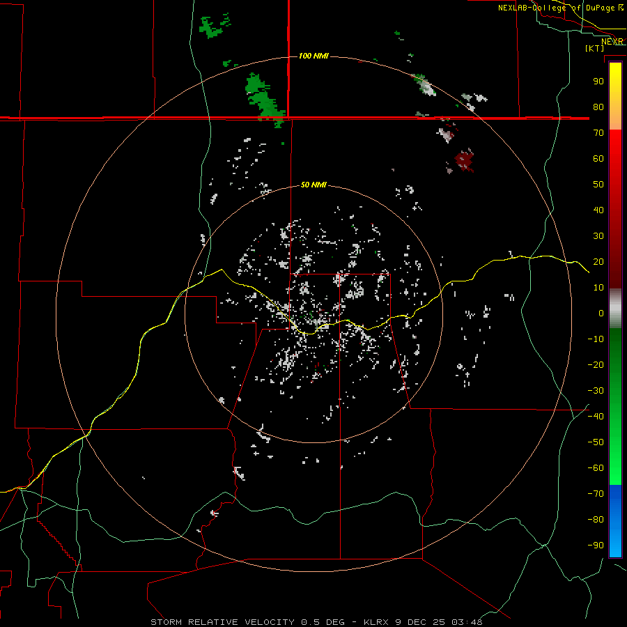Image resolution: width=627 pixels, height=627 pixels.
Task: Click the -10 value on velocity scale
Action: tap(596, 339)
